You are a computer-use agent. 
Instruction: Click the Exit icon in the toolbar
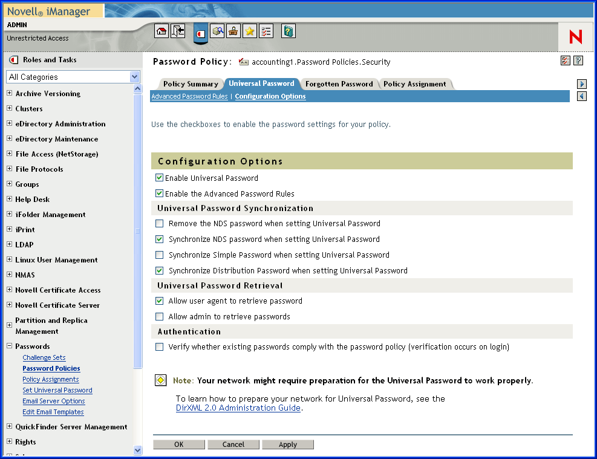coord(178,31)
